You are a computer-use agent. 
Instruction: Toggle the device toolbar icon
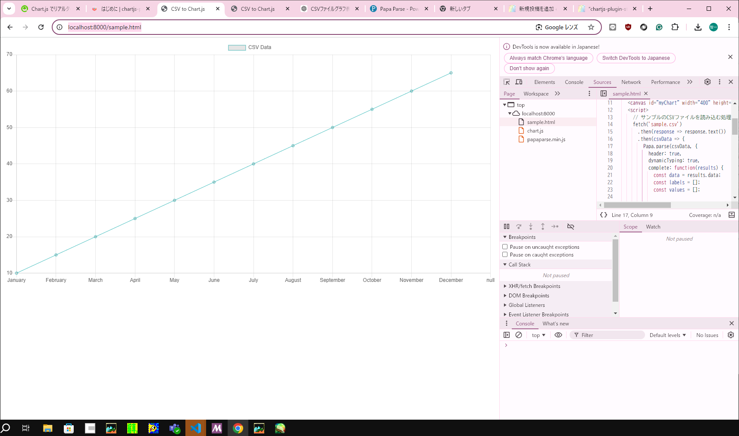click(519, 82)
